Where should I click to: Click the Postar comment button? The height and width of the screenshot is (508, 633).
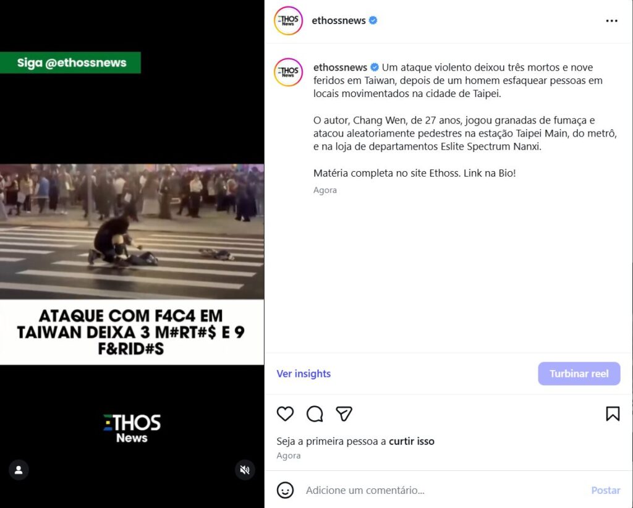click(x=605, y=490)
